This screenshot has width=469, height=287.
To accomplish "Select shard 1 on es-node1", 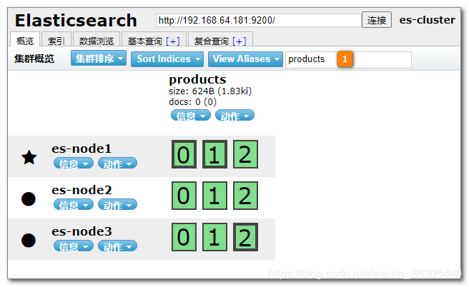I will [x=214, y=154].
